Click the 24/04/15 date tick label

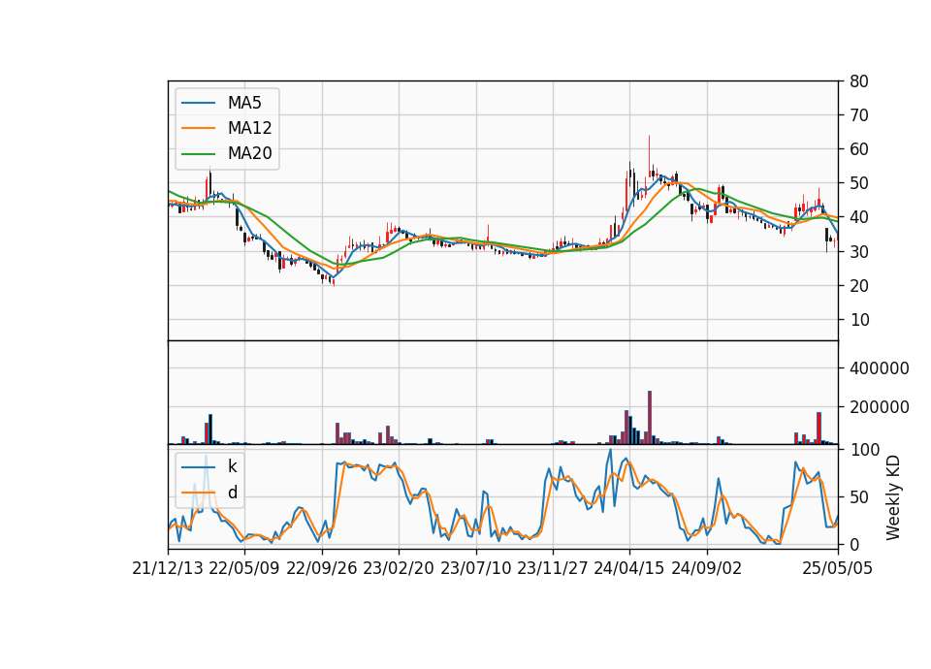tap(629, 569)
